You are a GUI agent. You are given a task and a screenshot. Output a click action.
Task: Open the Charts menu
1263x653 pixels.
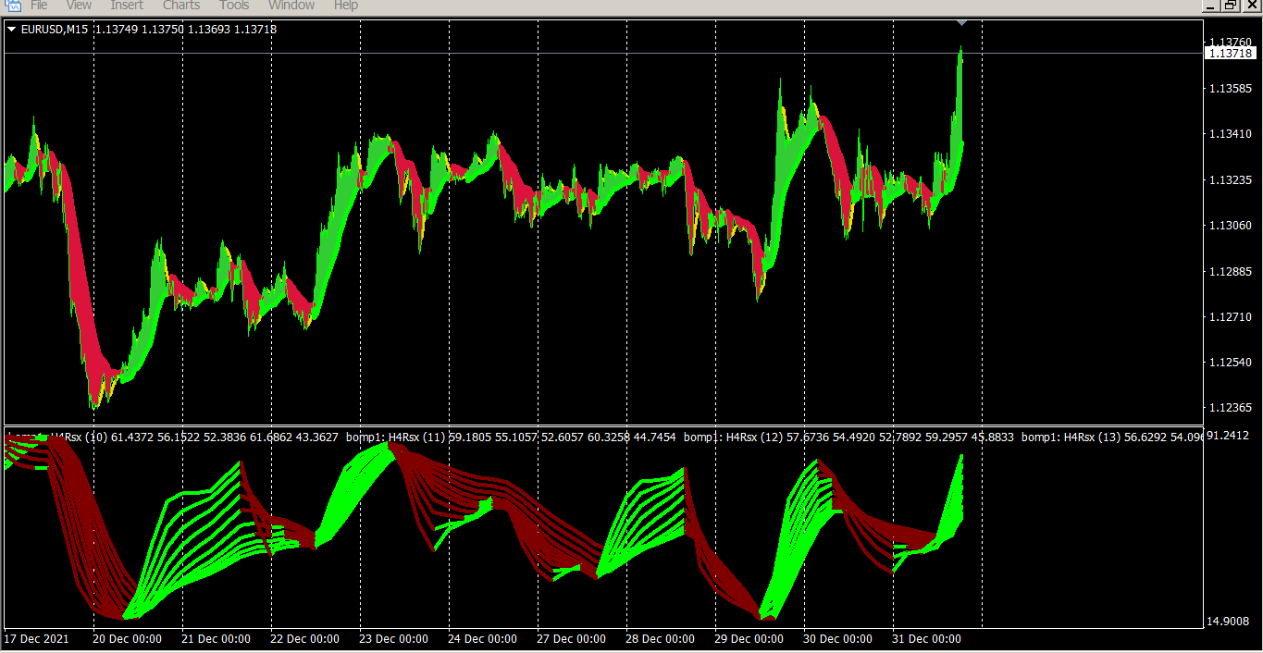point(181,5)
